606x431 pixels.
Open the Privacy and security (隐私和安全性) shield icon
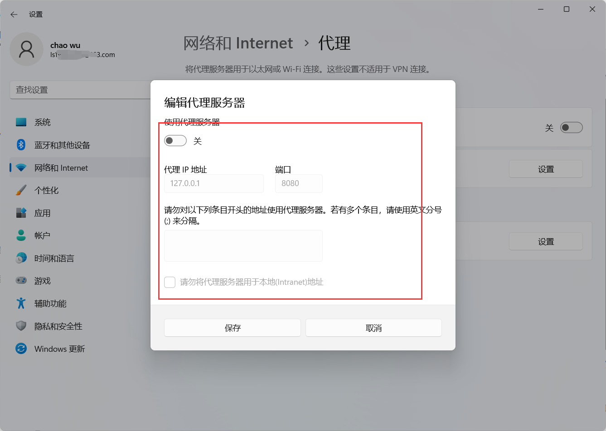(21, 326)
